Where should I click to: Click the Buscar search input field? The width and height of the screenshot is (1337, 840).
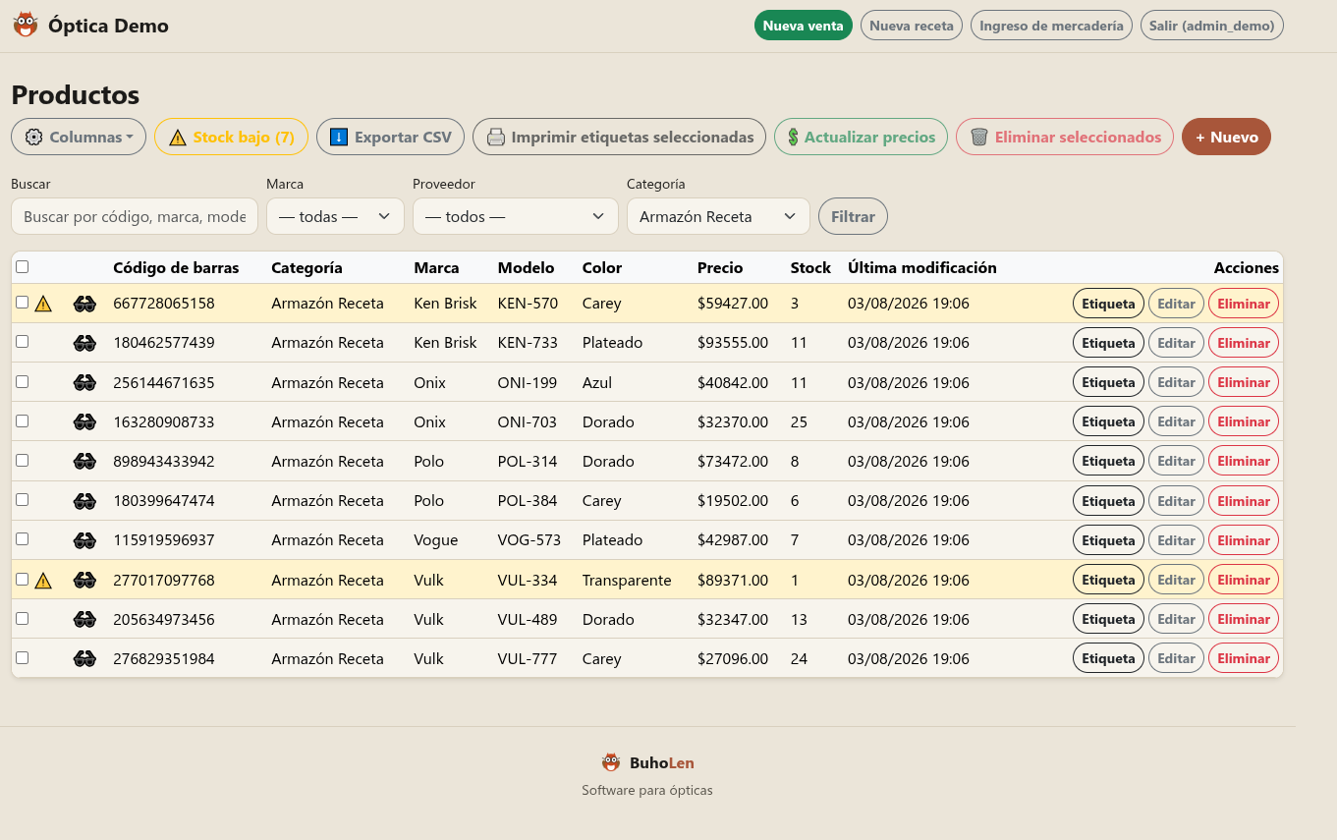(135, 216)
